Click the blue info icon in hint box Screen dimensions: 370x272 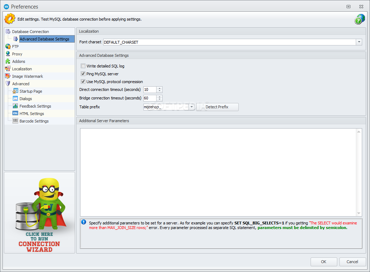(84, 222)
